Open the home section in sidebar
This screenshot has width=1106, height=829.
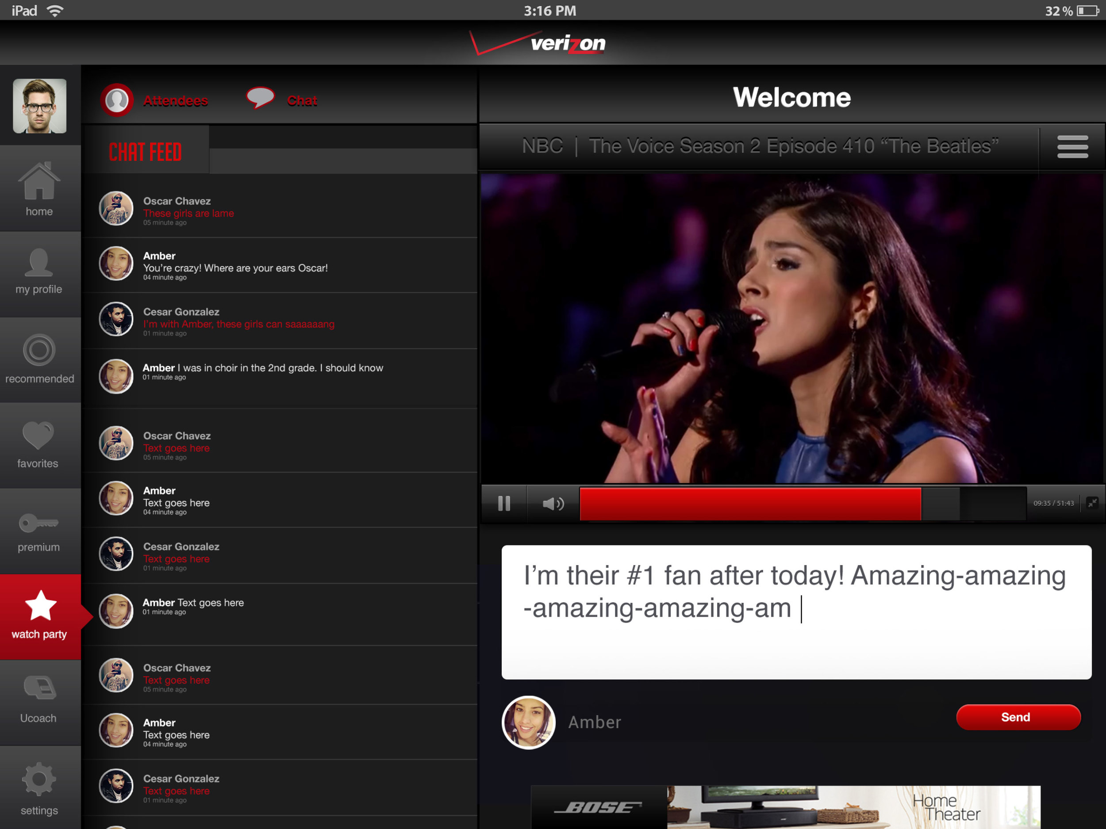(x=39, y=190)
